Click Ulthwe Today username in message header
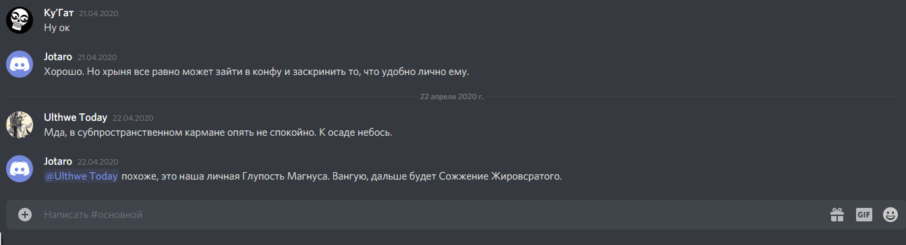Screen dimensions: 906x245 pos(76,117)
